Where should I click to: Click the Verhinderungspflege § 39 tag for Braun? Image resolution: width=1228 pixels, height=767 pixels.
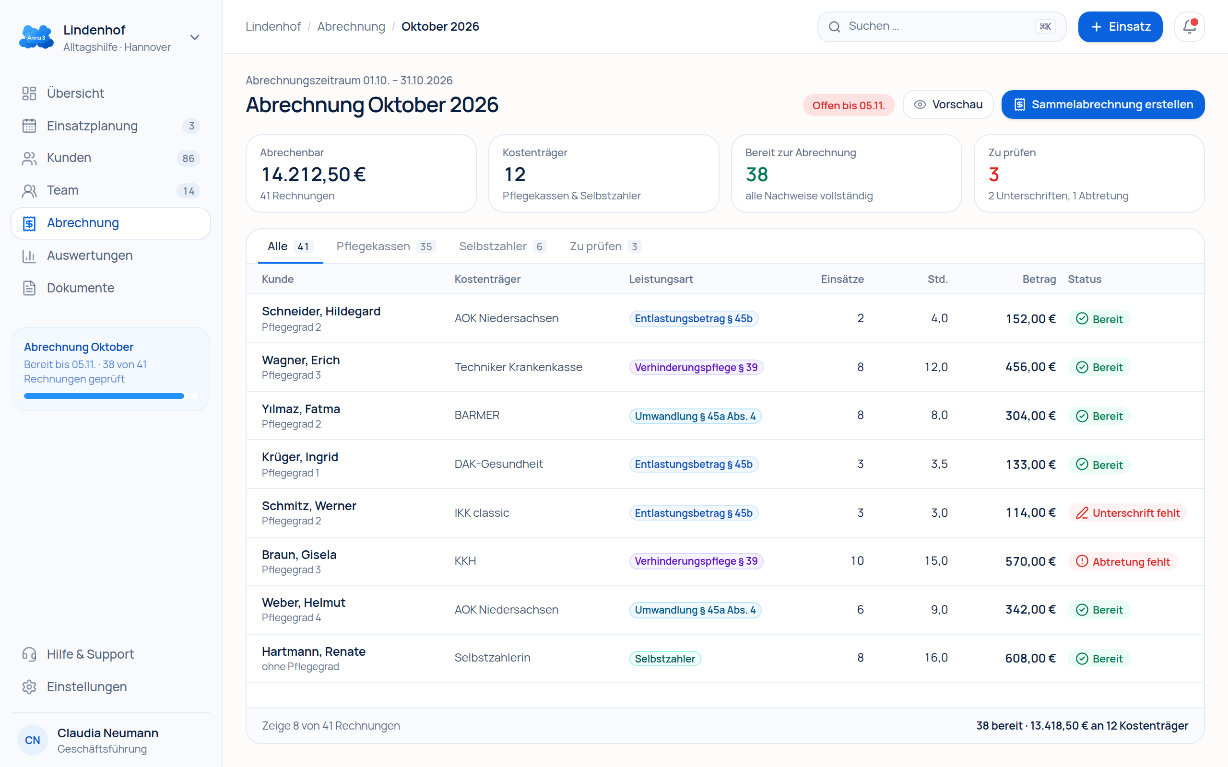point(696,561)
